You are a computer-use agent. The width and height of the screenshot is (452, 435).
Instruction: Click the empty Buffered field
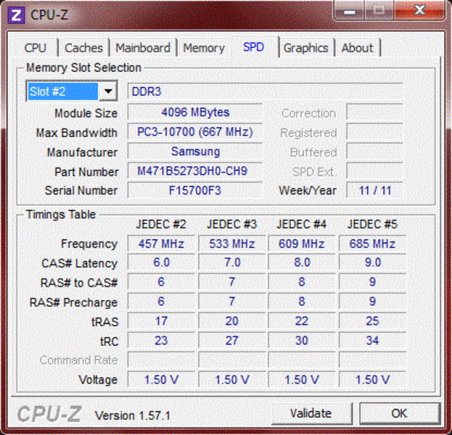pos(375,152)
